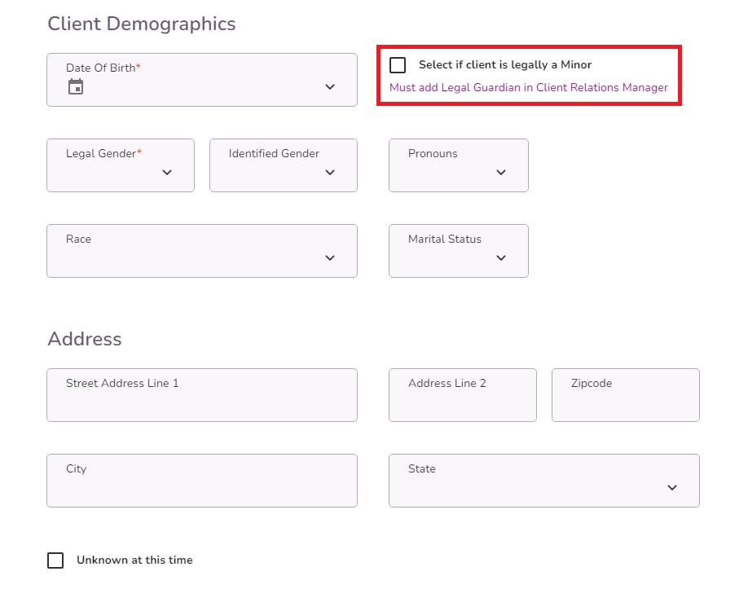Click the highlighted minor notice box
The width and height of the screenshot is (748, 589).
click(x=530, y=76)
